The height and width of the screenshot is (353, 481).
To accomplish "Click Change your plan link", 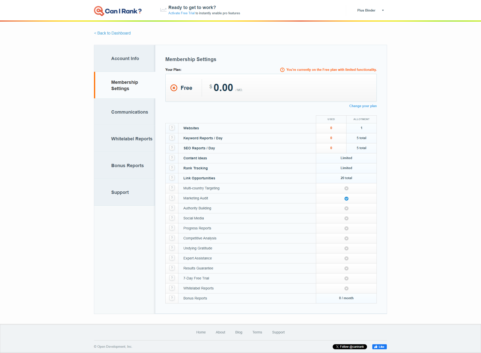I will [x=363, y=106].
